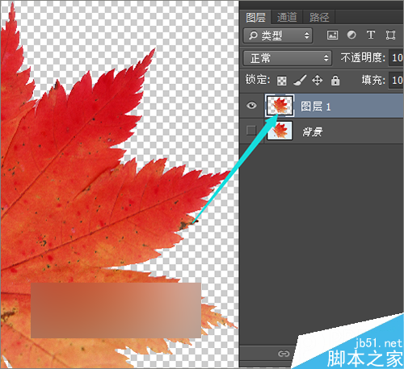
Task: Select the pixel layer filter icon
Action: pos(332,35)
